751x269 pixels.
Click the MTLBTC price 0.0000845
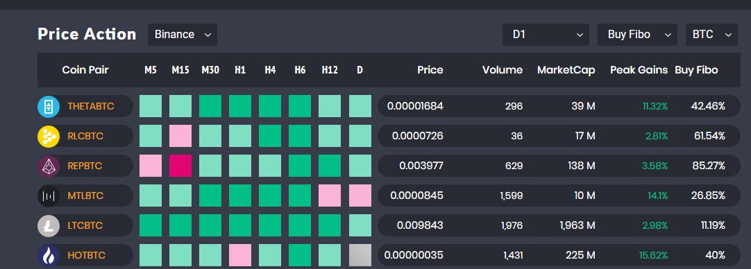[x=416, y=196]
